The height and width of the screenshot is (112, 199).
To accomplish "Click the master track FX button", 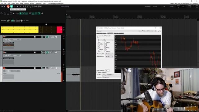I will 13,21.
